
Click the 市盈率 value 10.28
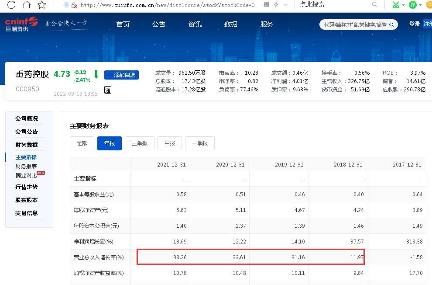(x=251, y=73)
